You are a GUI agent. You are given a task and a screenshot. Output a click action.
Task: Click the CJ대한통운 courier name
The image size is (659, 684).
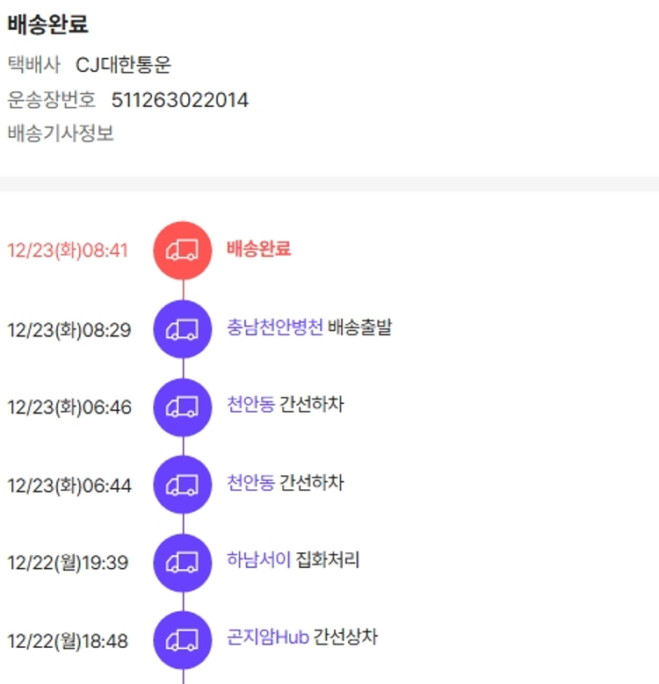124,65
